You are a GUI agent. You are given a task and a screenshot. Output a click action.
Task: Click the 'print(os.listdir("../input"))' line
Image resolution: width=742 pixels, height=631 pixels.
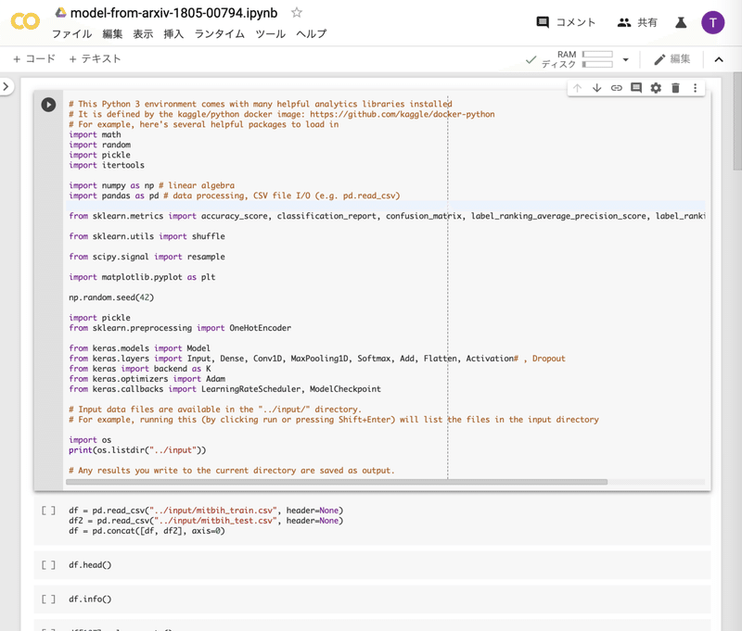137,450
